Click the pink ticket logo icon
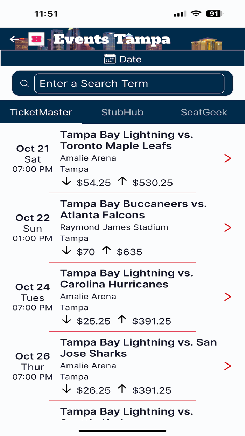245x436 pixels. [36, 39]
